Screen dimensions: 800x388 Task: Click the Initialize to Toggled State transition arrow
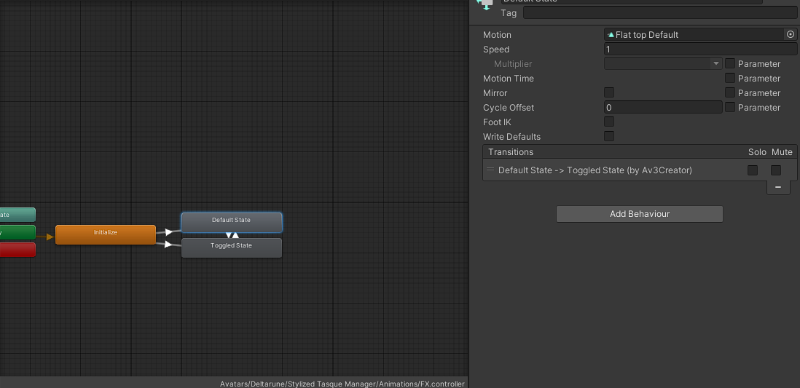[169, 245]
